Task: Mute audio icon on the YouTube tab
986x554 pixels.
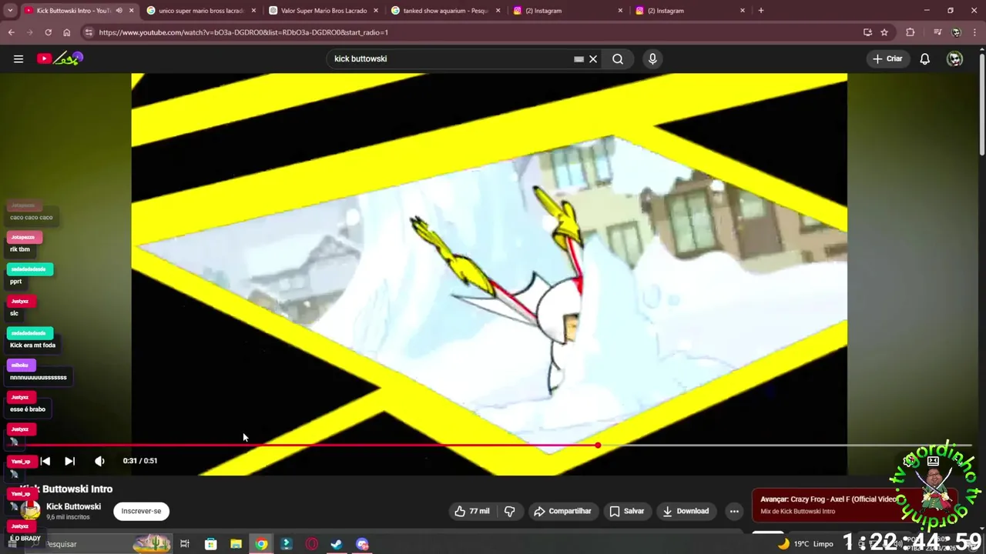Action: [119, 11]
